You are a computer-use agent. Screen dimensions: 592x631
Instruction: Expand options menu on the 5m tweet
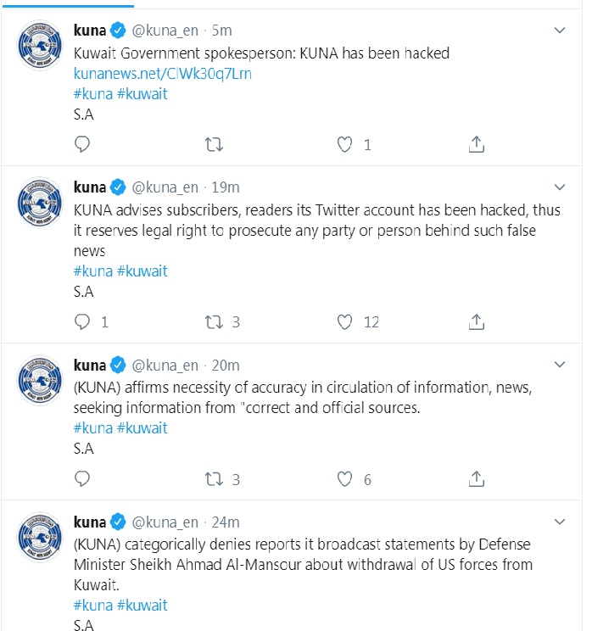pyautogui.click(x=560, y=31)
